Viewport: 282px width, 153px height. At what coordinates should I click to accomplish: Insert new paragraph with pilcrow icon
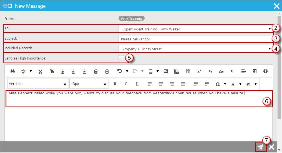(x=233, y=71)
